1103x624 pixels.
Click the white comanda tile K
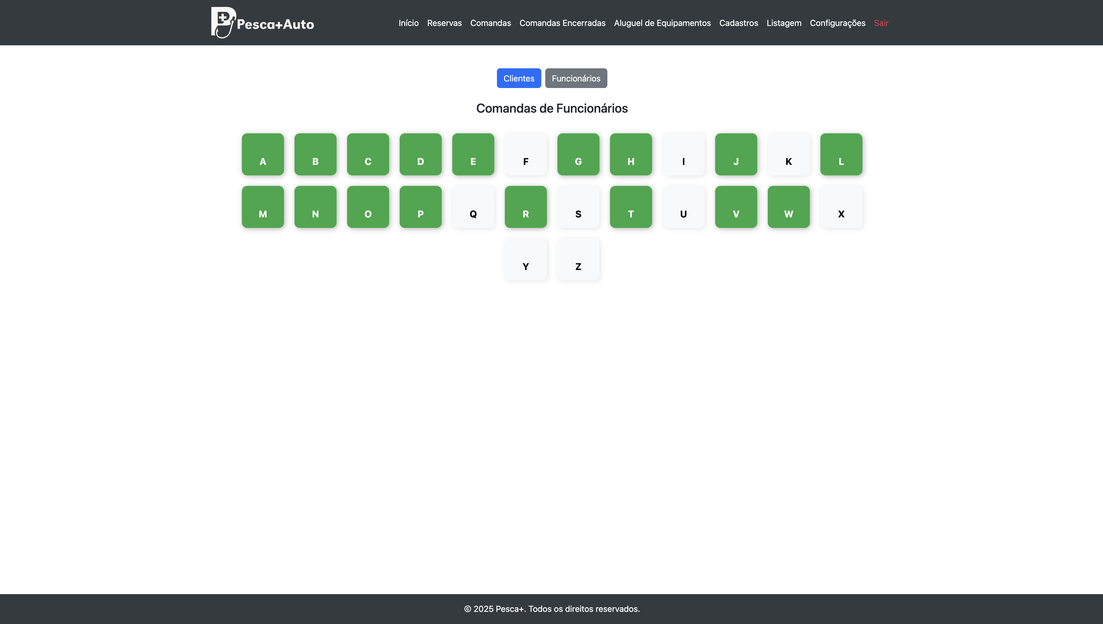[x=788, y=154]
